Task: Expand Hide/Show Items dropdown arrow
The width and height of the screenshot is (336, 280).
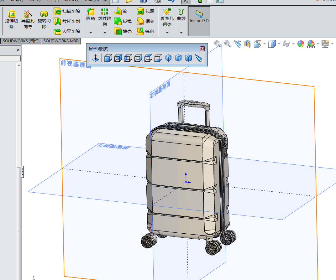Action: pyautogui.click(x=293, y=44)
